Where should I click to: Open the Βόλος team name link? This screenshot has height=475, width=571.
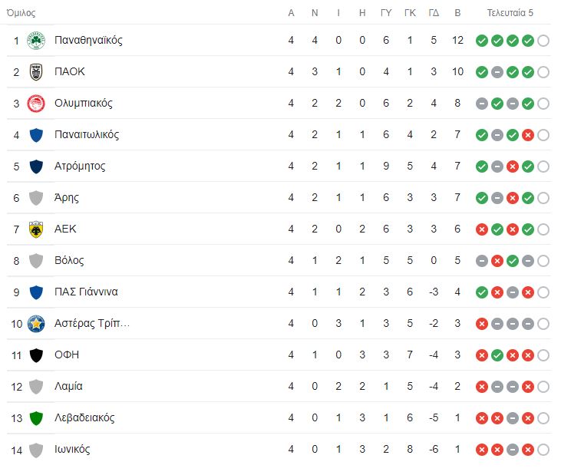coord(69,261)
